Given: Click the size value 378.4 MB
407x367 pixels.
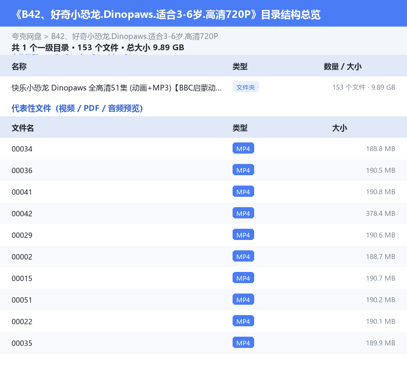Looking at the screenshot, I should tap(380, 213).
